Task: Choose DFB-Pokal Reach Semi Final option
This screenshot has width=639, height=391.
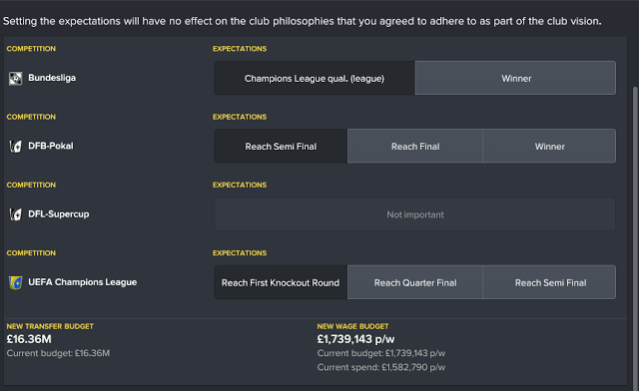Action: [281, 147]
